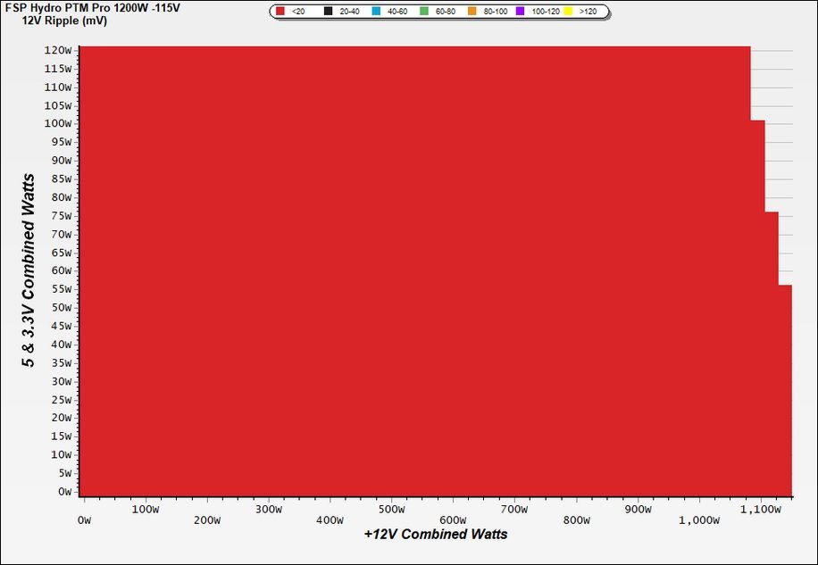This screenshot has height=565, width=818.
Task: Click the green 60-80 legend swatch
Action: point(424,11)
